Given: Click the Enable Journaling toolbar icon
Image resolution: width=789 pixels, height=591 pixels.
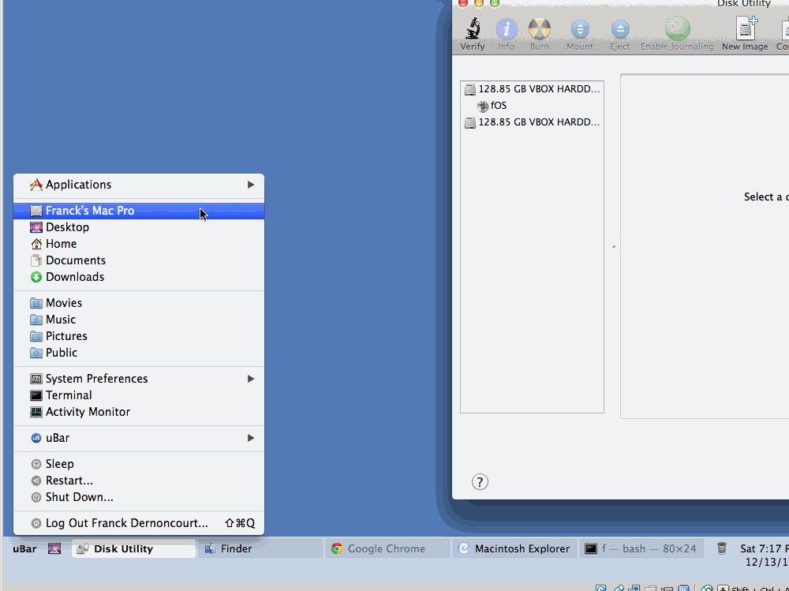Looking at the screenshot, I should pos(677,28).
